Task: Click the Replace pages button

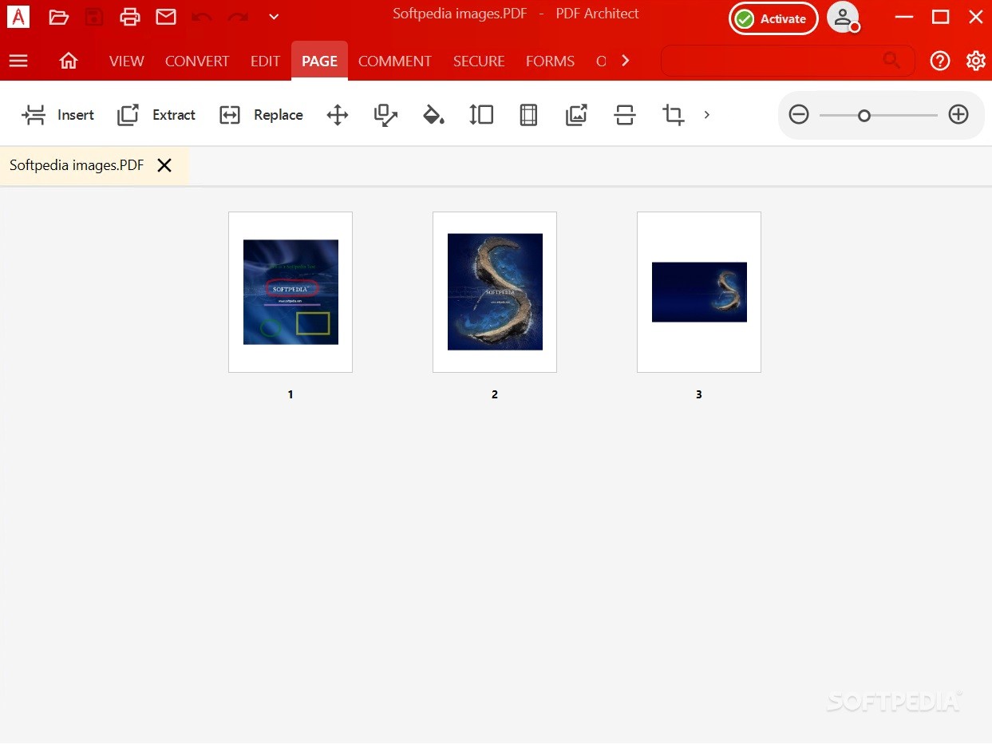Action: pos(261,115)
